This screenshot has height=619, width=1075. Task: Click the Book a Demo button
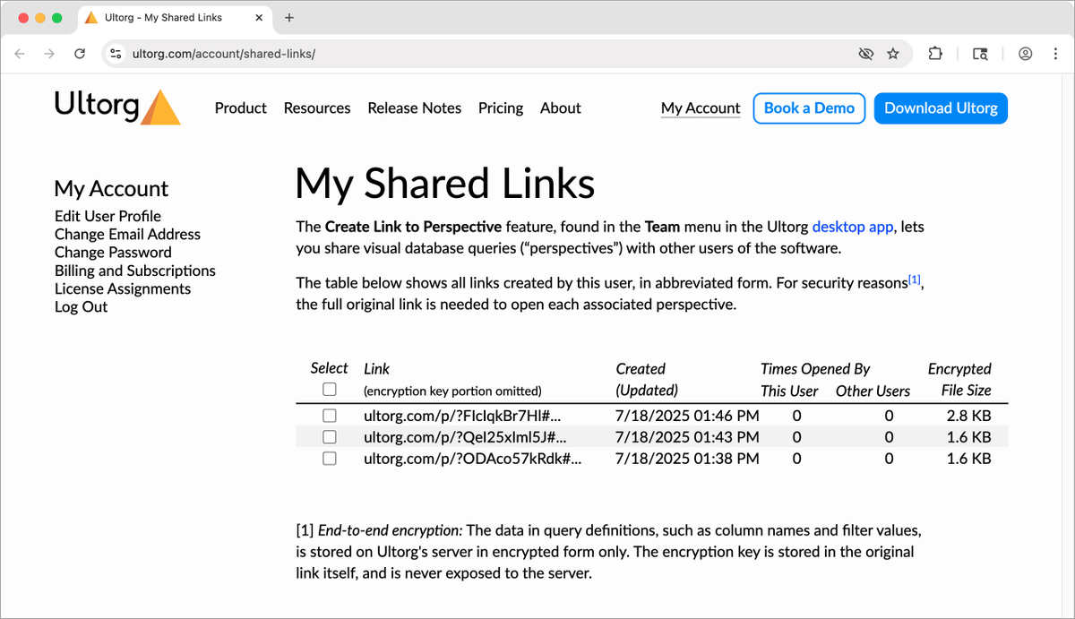point(809,108)
